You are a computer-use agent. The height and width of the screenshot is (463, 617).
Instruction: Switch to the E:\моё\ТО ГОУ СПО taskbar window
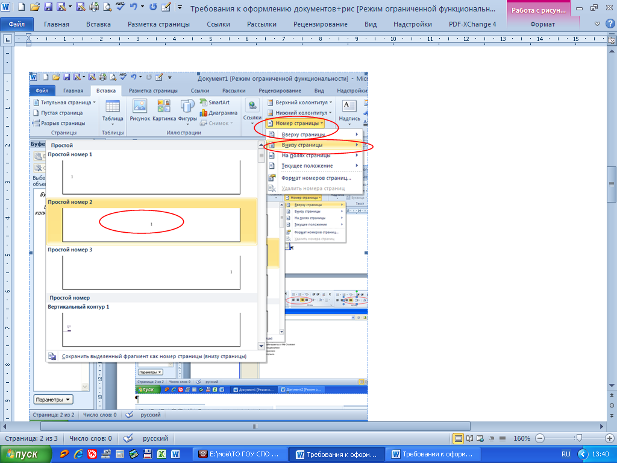point(240,455)
